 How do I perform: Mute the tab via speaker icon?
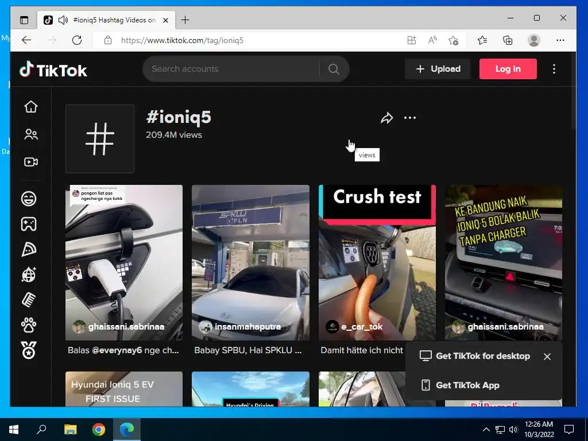[x=63, y=20]
